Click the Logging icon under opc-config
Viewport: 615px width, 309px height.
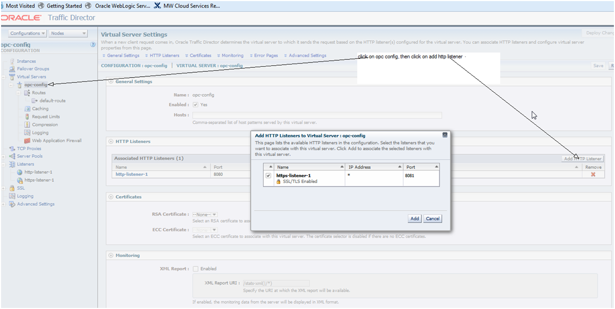(x=27, y=133)
